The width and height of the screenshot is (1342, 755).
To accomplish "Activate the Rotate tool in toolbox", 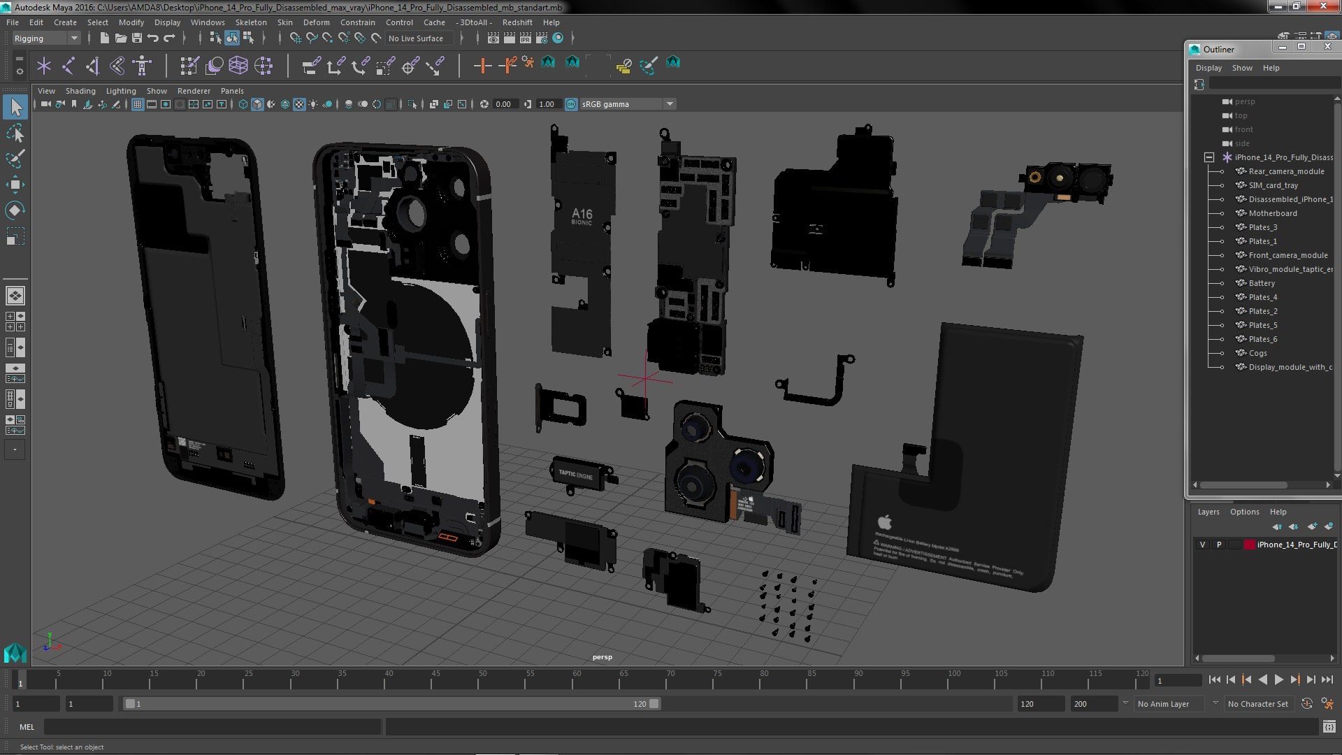I will 15,210.
